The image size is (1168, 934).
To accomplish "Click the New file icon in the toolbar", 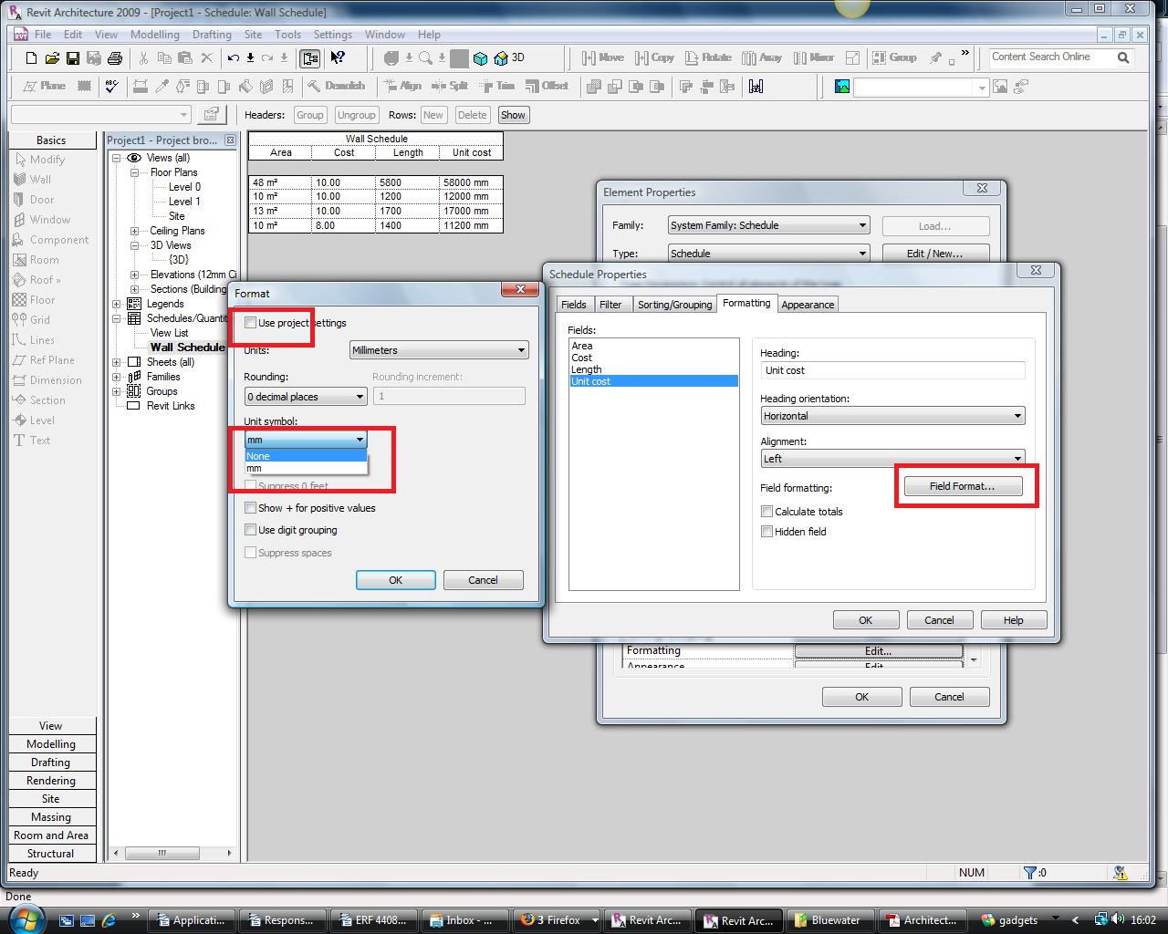I will [x=31, y=58].
